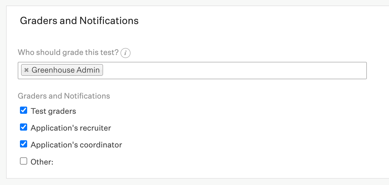Uncheck the Test graders checkbox
389x185 pixels.
(x=24, y=111)
